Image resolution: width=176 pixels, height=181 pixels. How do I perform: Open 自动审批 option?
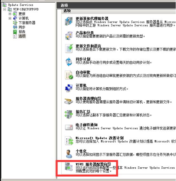pos(83,72)
